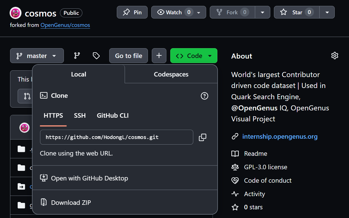The height and width of the screenshot is (218, 349).
Task: Open the Code of conduct link
Action: (x=268, y=180)
